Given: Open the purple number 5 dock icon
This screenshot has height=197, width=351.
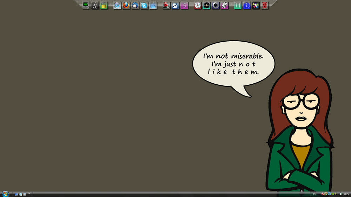Looking at the screenshot, I should [x=185, y=5].
